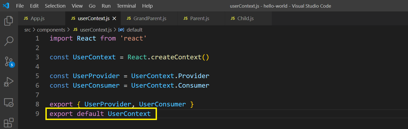
Task: Click Consumer property on line 6
Action: click(x=194, y=85)
